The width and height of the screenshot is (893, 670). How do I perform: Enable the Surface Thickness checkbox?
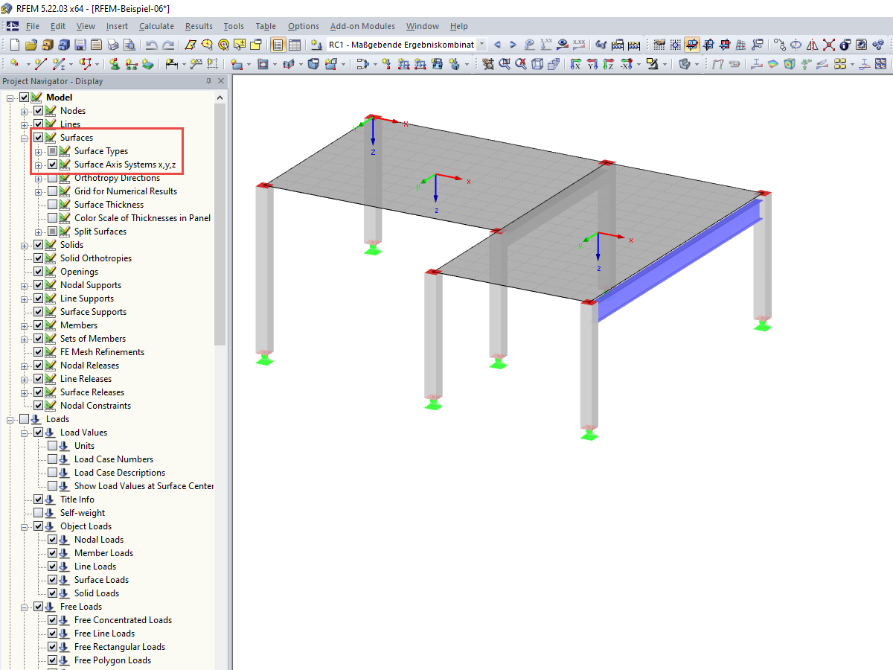click(x=52, y=205)
